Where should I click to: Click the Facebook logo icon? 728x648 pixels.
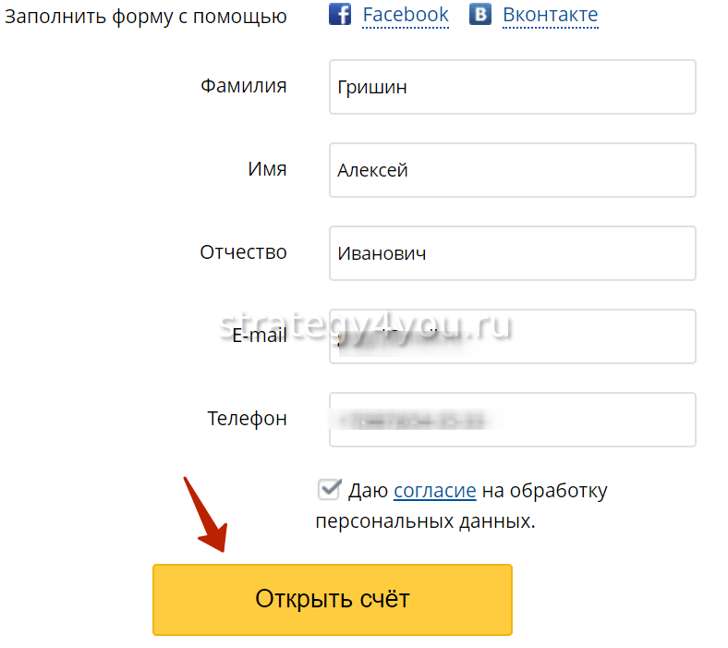[x=340, y=15]
